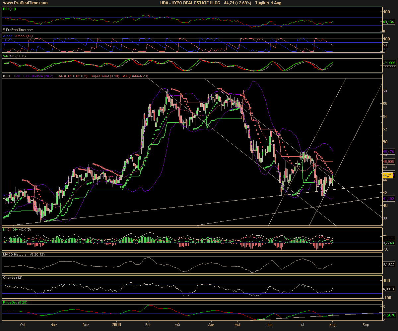
Task: Click the MACD value tag 0,1022
Action: [388, 264]
